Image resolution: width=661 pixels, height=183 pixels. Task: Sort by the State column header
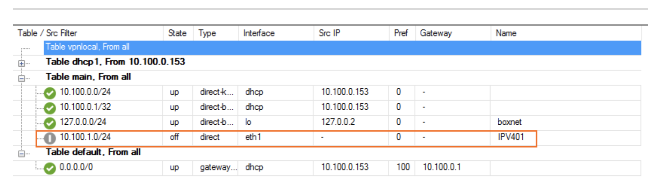point(177,33)
